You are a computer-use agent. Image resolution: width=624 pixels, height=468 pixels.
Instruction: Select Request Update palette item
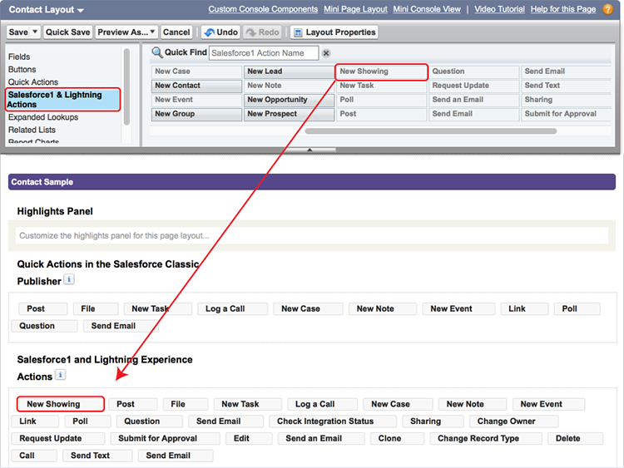click(473, 86)
